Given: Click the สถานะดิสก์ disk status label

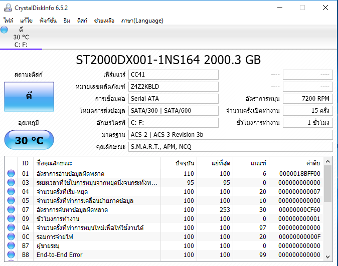Looking at the screenshot, I should (29, 75).
